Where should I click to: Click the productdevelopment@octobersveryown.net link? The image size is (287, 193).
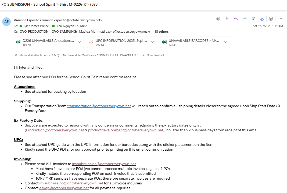[x=126, y=130]
